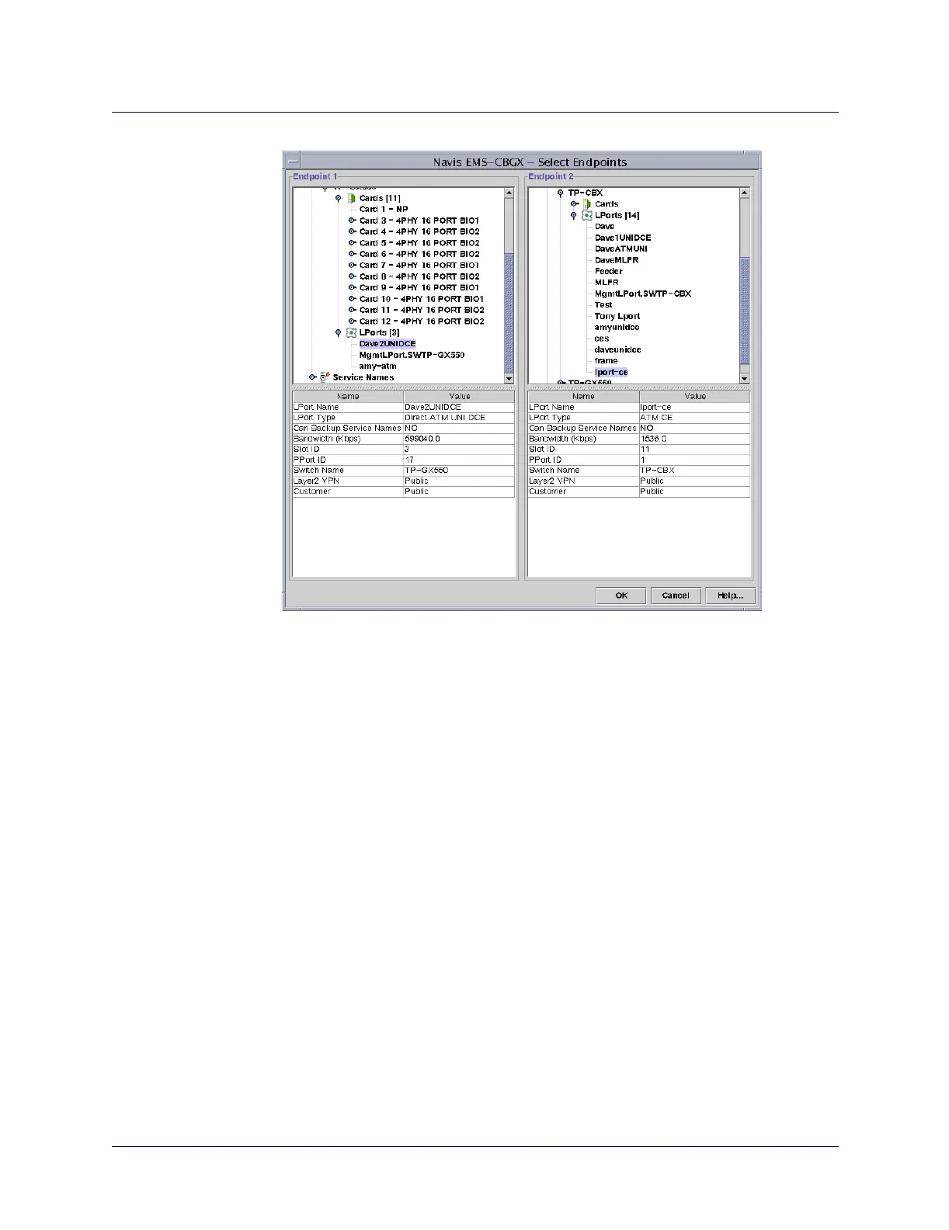Screen dimensions: 949x1230
Task: Select Card 11 - 4PHY 16 PORT BIO2
Action: [x=422, y=310]
